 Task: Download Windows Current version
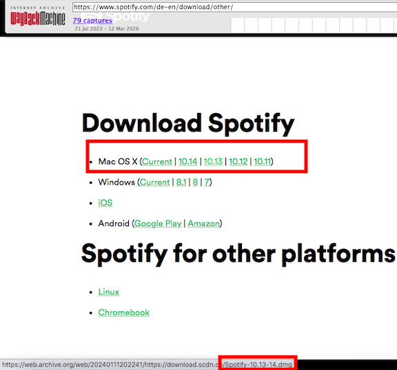click(x=154, y=182)
